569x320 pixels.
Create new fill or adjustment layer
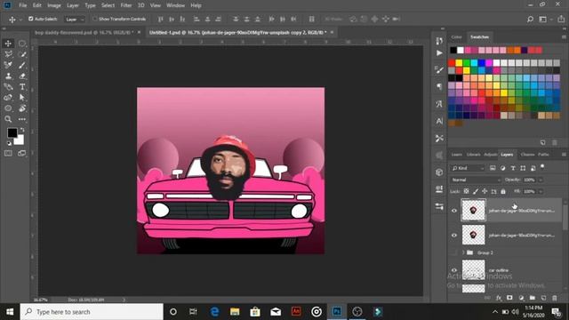pyautogui.click(x=521, y=298)
